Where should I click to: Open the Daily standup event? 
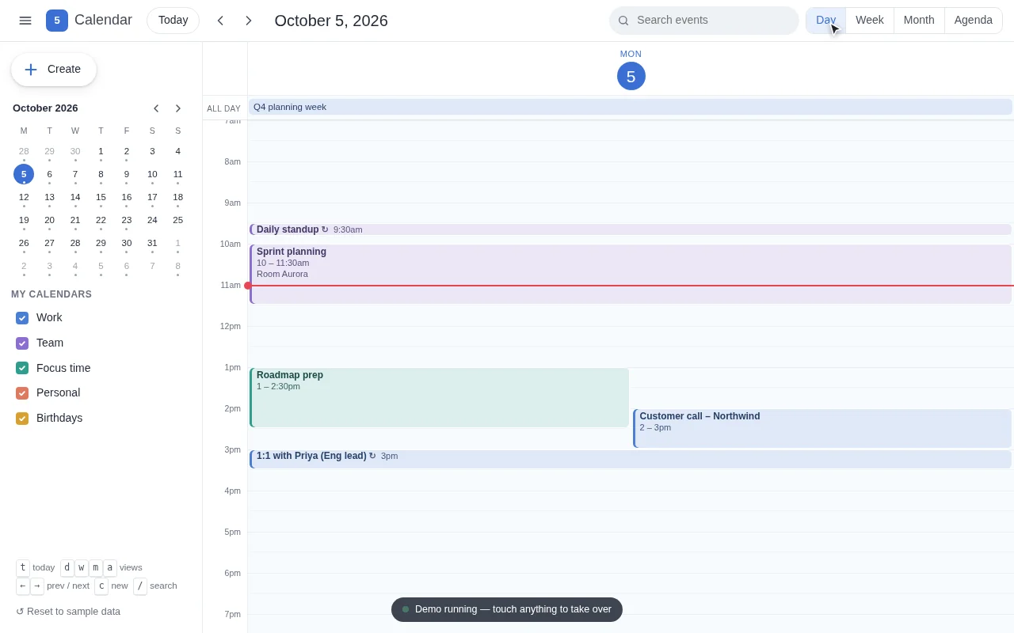631,229
